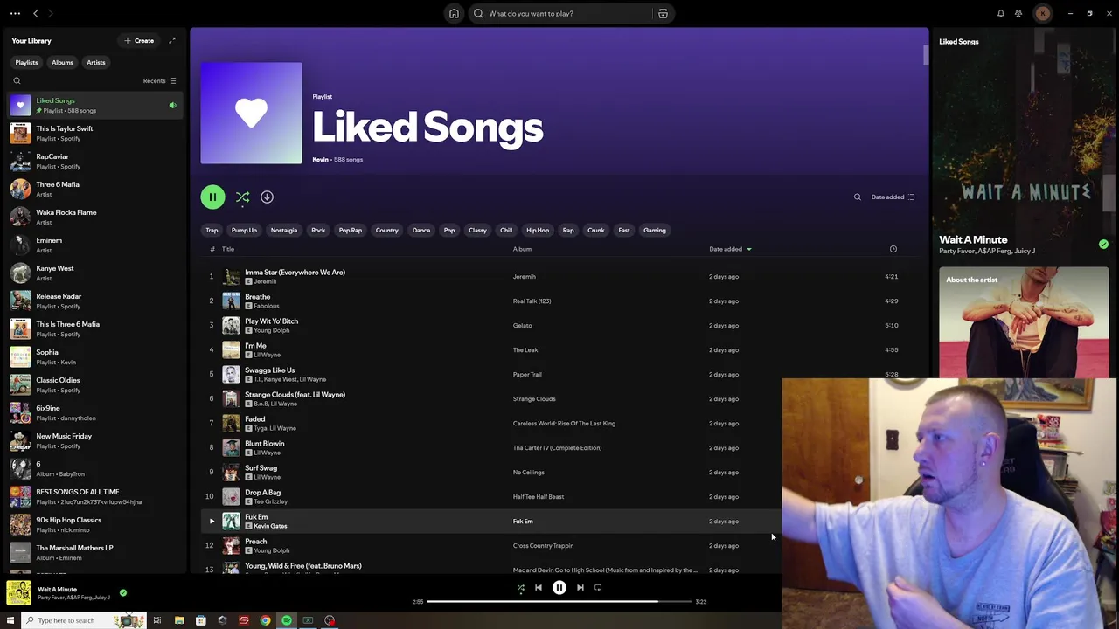Open RapCaviar playlist in the library

coord(96,161)
